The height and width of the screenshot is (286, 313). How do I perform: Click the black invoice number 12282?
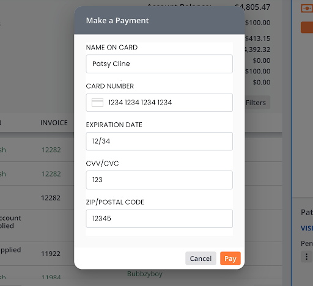51,198
